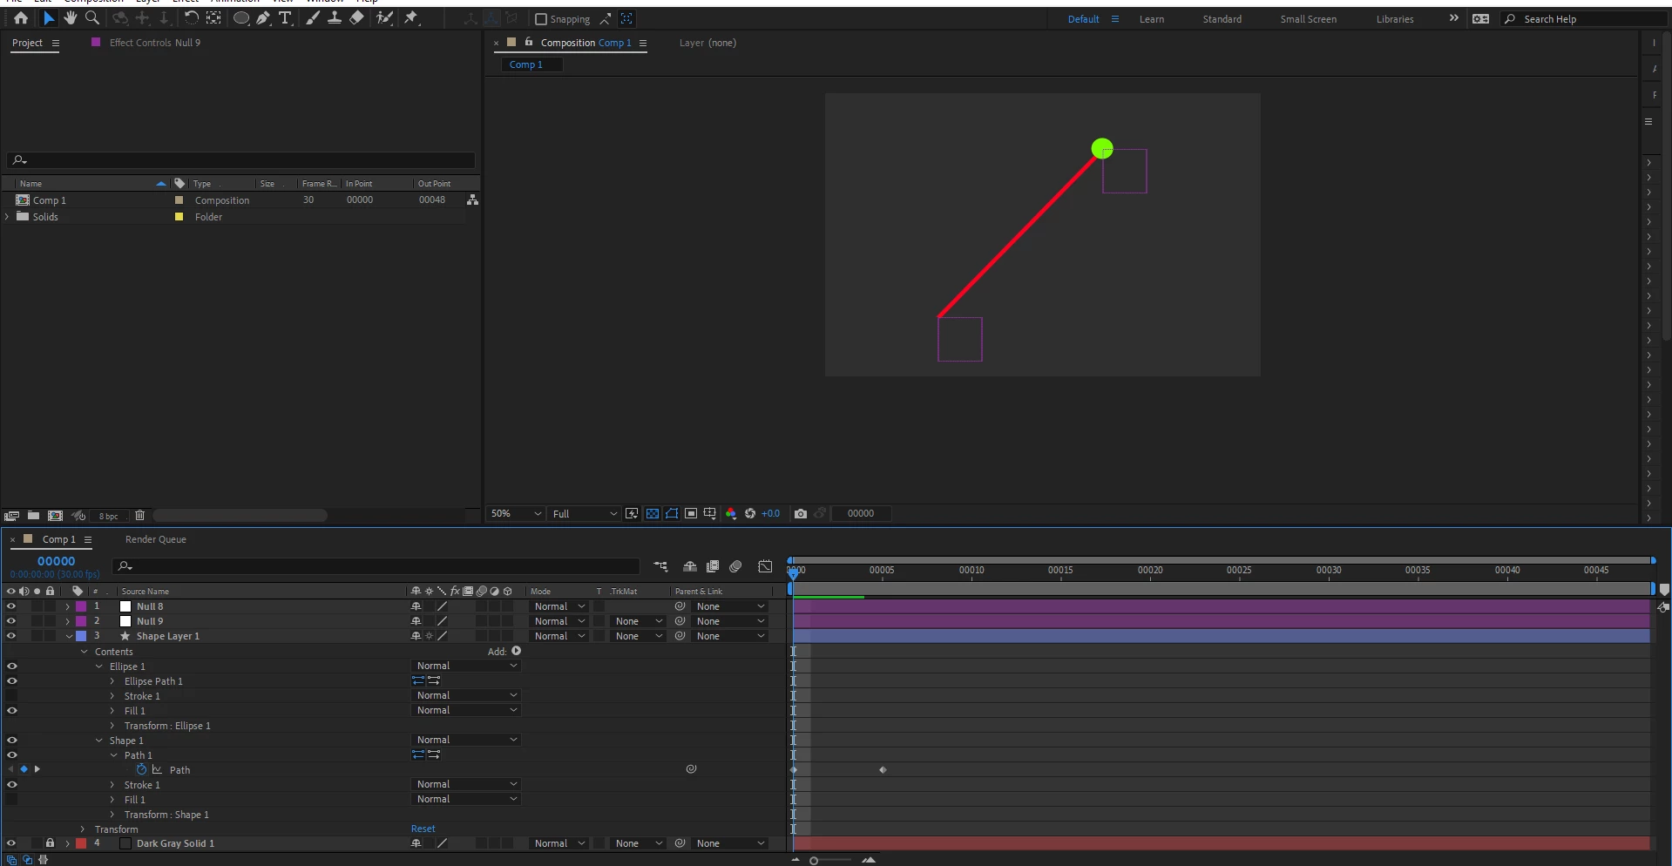The height and width of the screenshot is (866, 1672).
Task: Select the Hand tool
Action: coord(71,18)
